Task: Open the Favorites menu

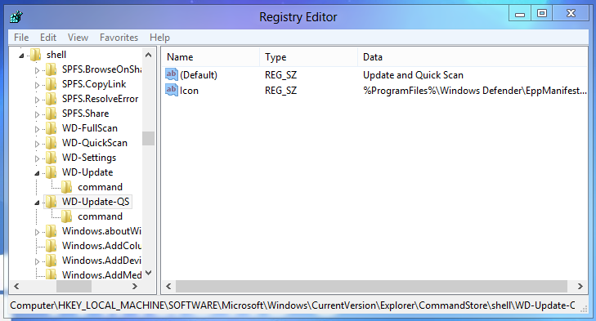Action: (119, 38)
